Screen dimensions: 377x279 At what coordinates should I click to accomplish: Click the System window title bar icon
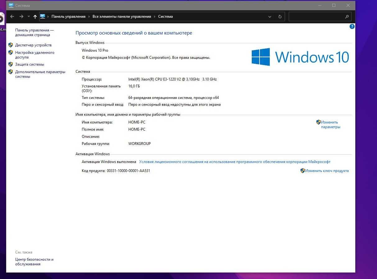(11, 5)
